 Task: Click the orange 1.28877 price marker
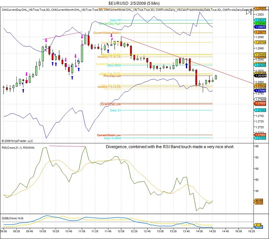point(260,32)
